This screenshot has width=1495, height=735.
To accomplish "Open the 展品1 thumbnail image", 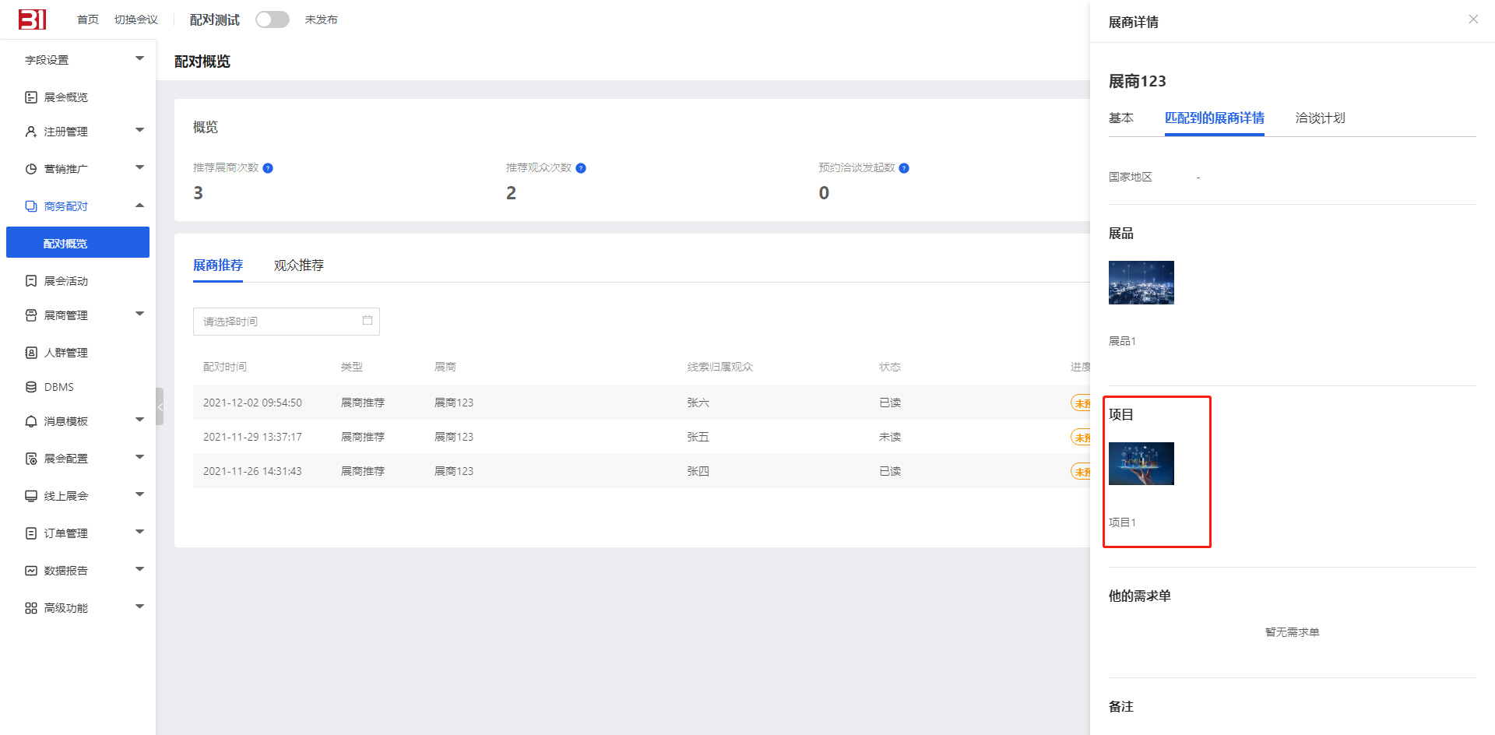I will pyautogui.click(x=1141, y=283).
